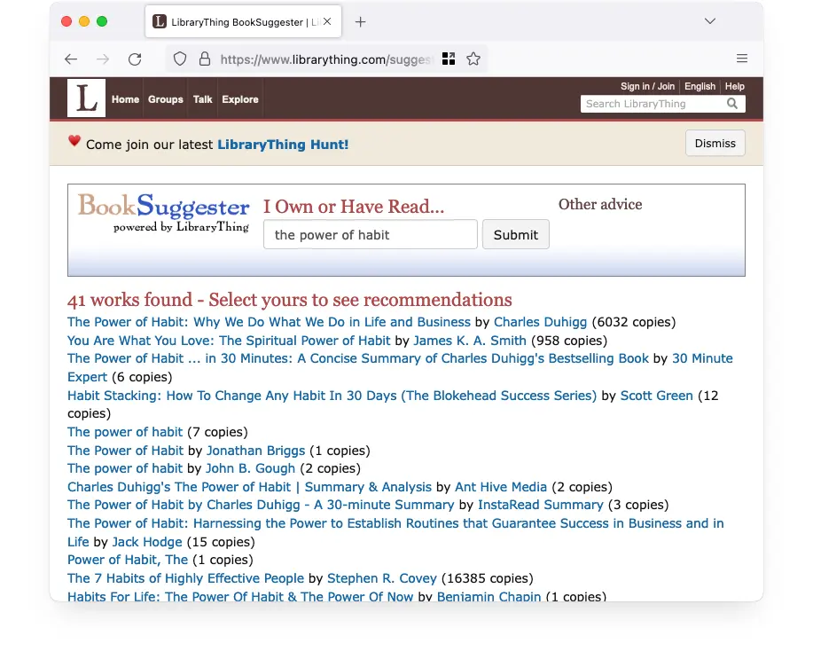Viewport: 813px width, 667px height.
Task: Open a new tab with plus icon
Action: click(x=360, y=22)
